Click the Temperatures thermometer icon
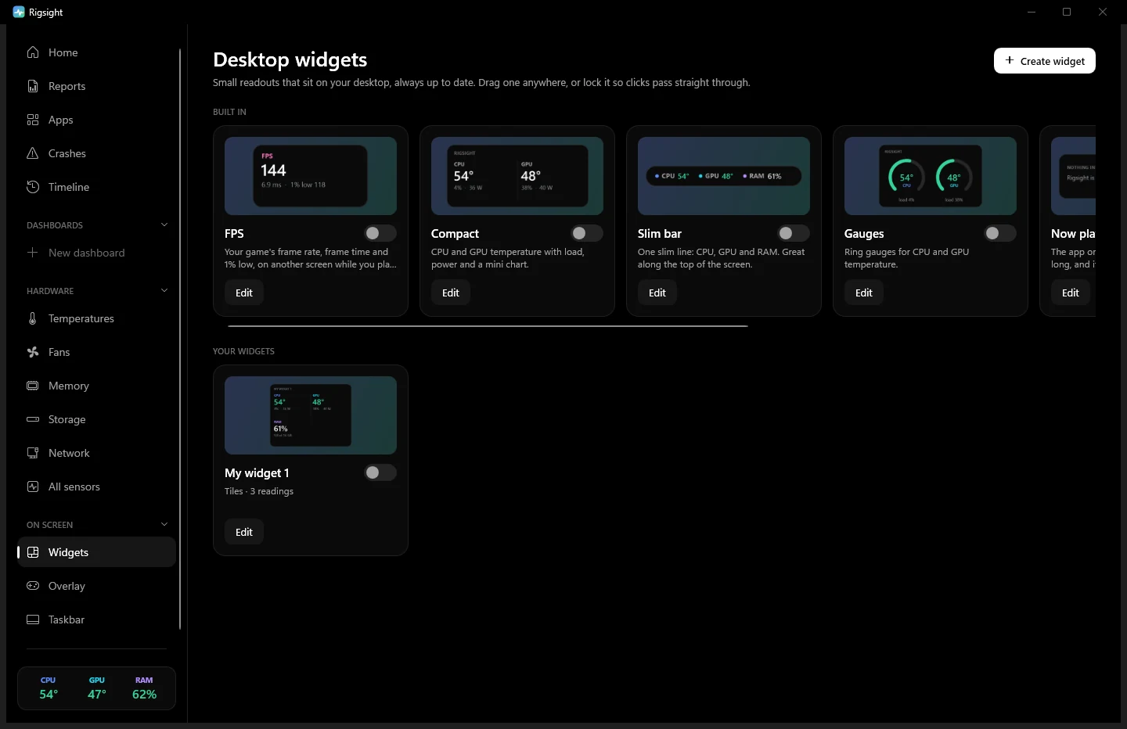Image resolution: width=1127 pixels, height=729 pixels. [x=33, y=318]
